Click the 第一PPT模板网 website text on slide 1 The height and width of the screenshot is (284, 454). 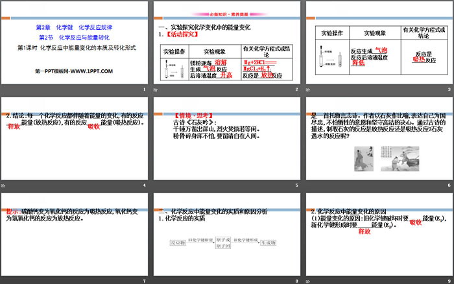click(75, 70)
